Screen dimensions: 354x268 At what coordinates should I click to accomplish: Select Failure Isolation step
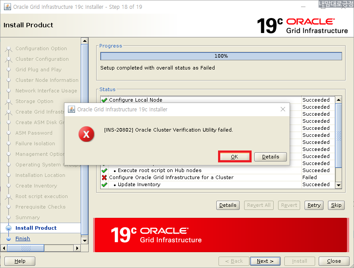pyautogui.click(x=35, y=143)
